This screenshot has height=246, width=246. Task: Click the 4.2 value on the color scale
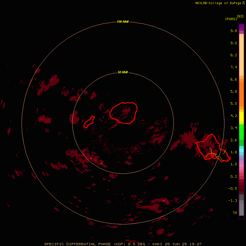[234, 116]
